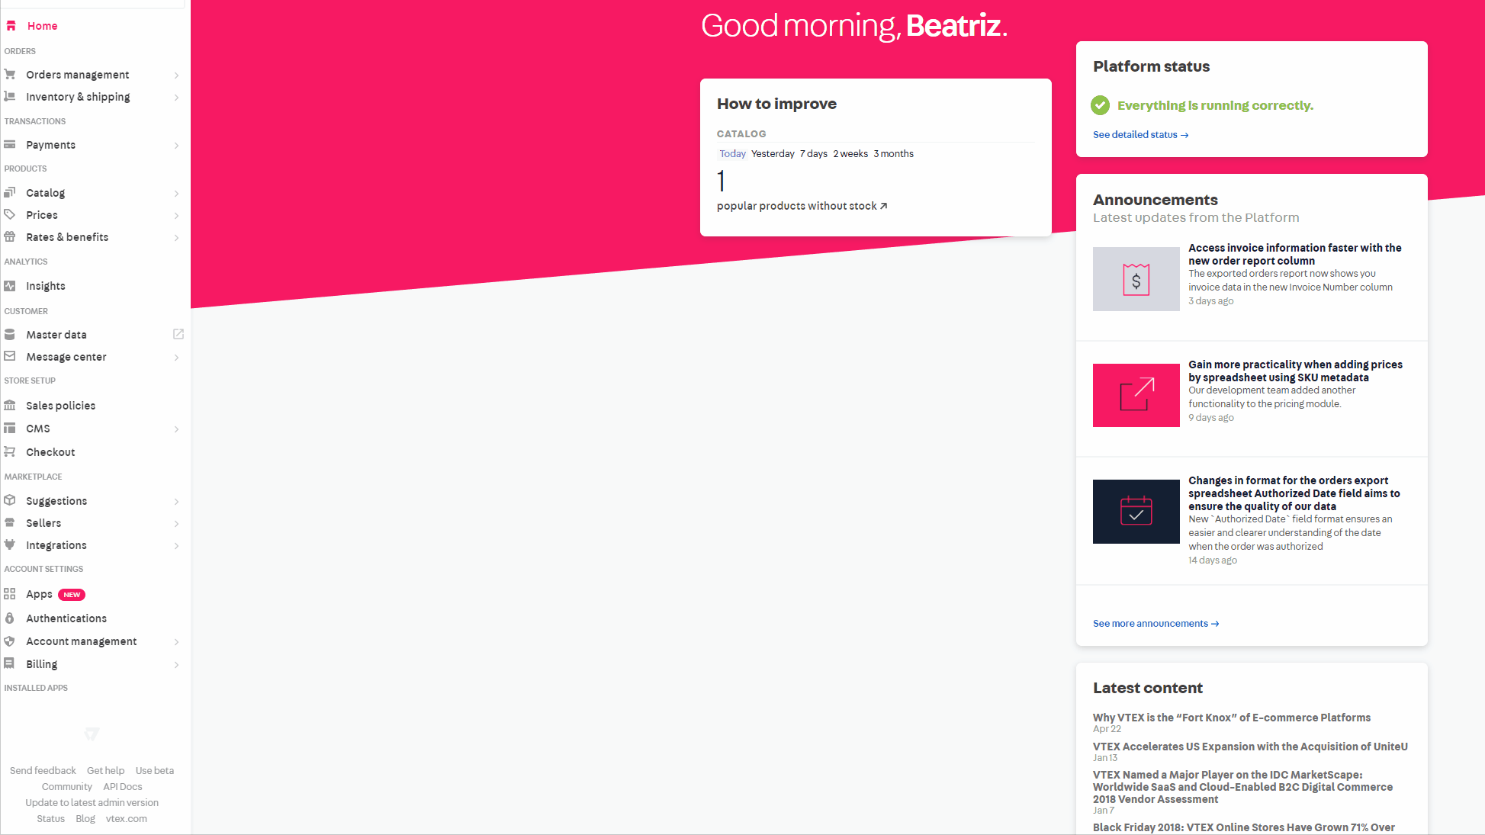1485x835 pixels.
Task: Expand the Payments section
Action: click(x=177, y=145)
